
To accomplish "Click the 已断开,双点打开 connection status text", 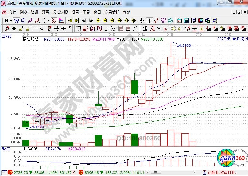I will (x=227, y=173).
